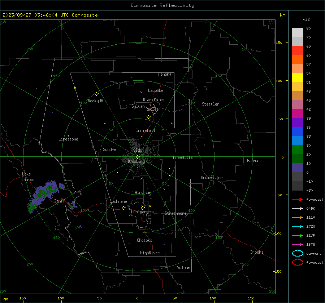Click the Lake Louise label
The image size is (325, 303).
28,177
